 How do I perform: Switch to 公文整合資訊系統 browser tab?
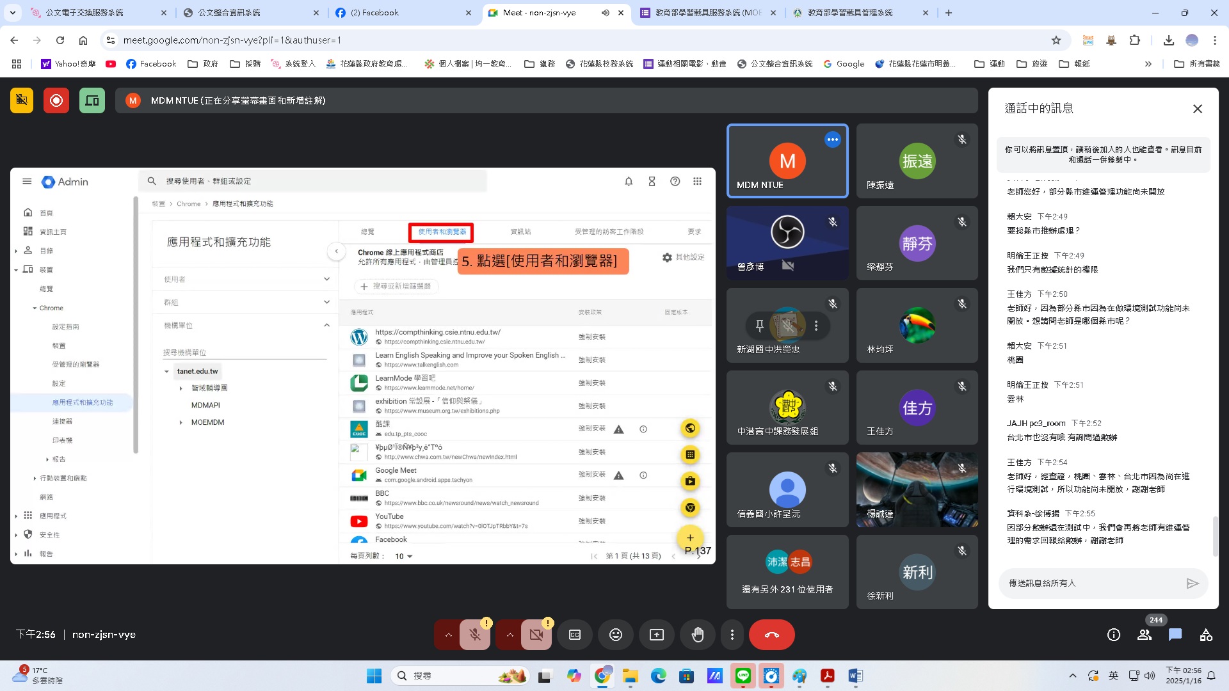click(x=229, y=13)
